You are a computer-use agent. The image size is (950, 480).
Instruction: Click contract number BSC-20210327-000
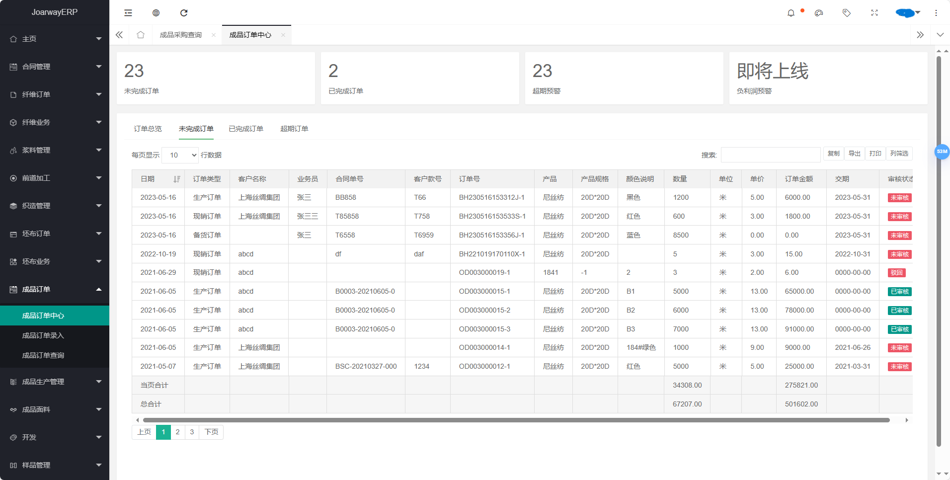[x=366, y=366]
